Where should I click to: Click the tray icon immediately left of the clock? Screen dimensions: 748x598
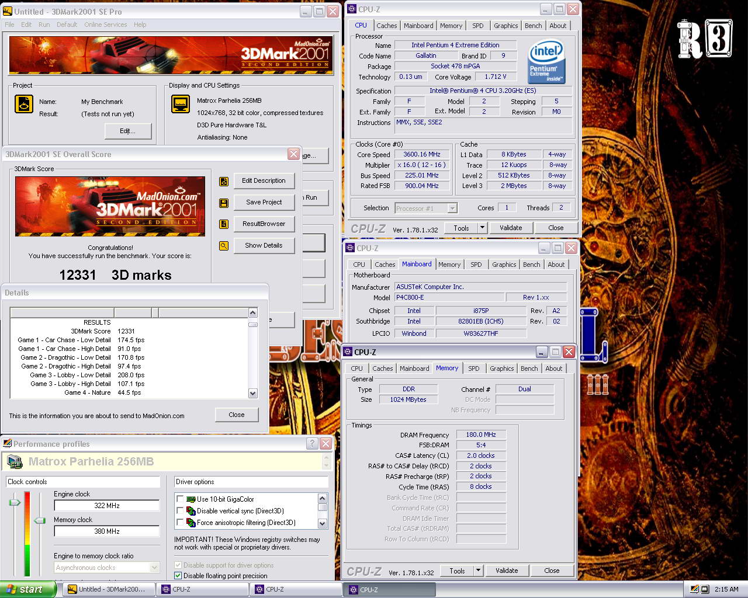pos(705,589)
